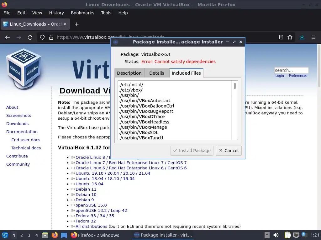Viewport: 321px width, 240px height.
Task: Select the Package Installer taskbar entry
Action: (163, 235)
